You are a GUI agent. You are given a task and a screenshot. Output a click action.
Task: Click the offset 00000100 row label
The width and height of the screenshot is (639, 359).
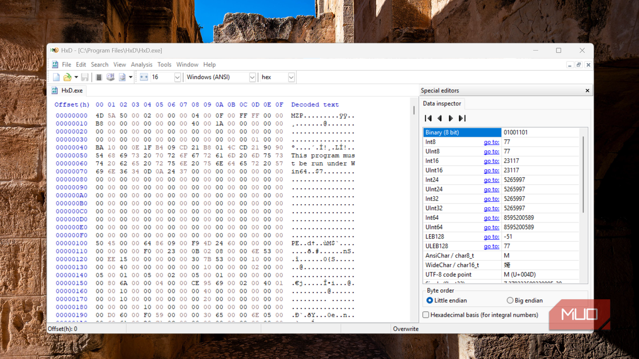point(72,243)
